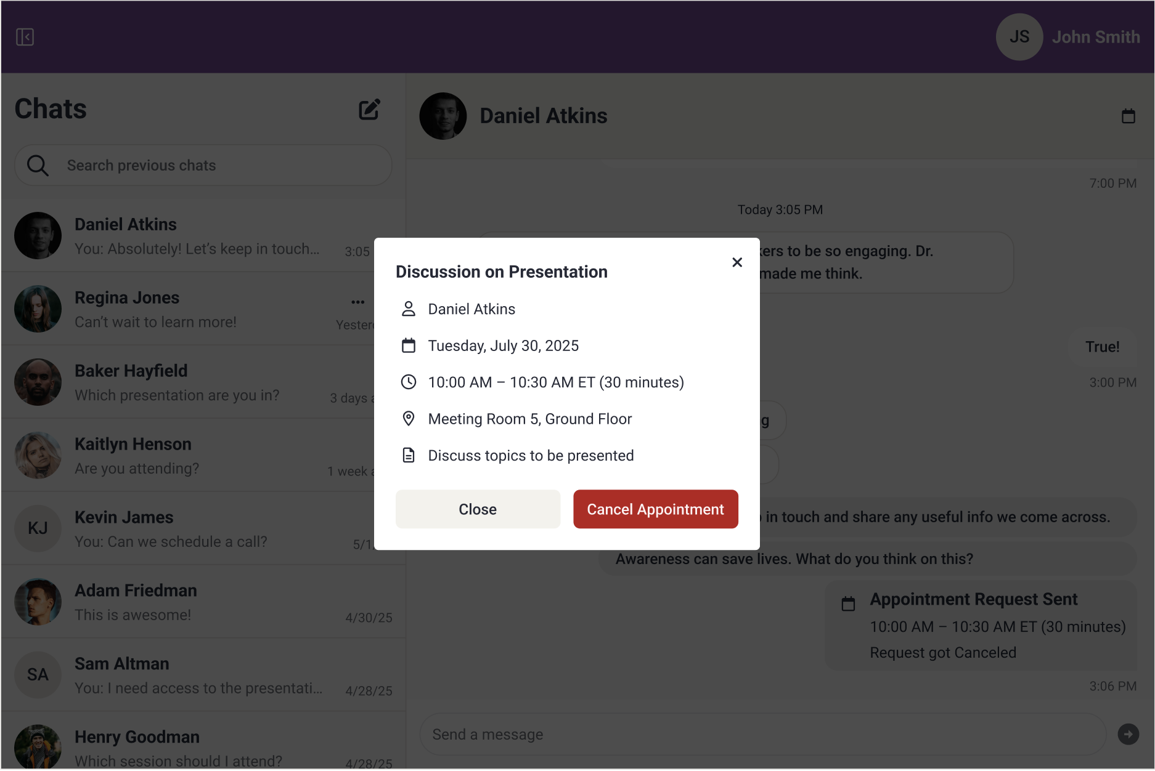
Task: Open the three-dot menu on Regina Jones chat
Action: coord(357,302)
